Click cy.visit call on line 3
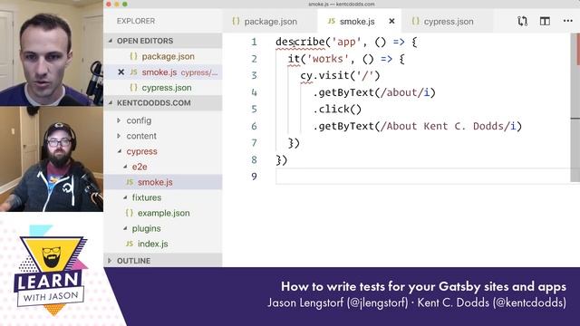Image resolution: width=580 pixels, height=326 pixels. pyautogui.click(x=340, y=76)
